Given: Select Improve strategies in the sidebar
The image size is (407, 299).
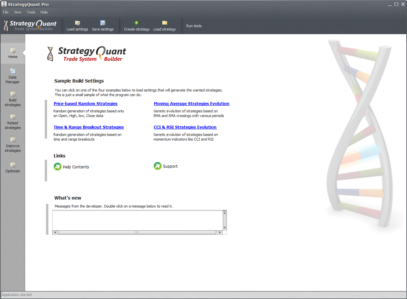Looking at the screenshot, I should pyautogui.click(x=13, y=145).
